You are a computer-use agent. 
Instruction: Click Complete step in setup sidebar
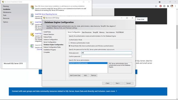[46, 52]
